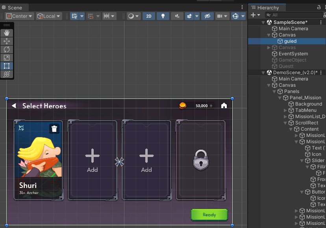326x228 pixels.
Task: Click snap increment ruler icon
Action: [x=106, y=16]
